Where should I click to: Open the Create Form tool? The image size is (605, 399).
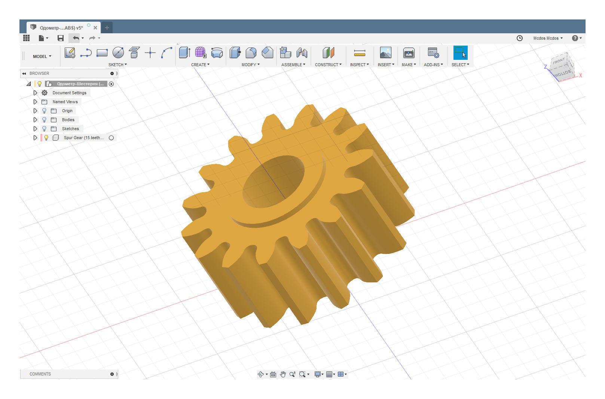(x=201, y=53)
